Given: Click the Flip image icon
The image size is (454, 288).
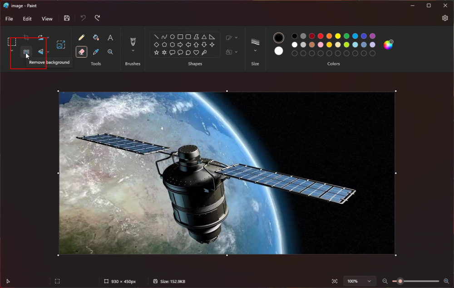Looking at the screenshot, I should (x=40, y=52).
